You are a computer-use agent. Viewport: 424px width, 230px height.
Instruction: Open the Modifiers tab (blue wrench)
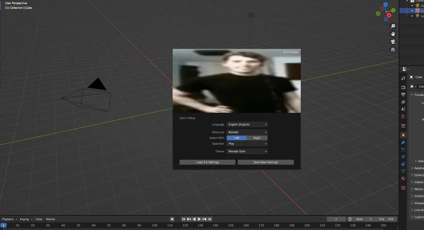pos(403,142)
